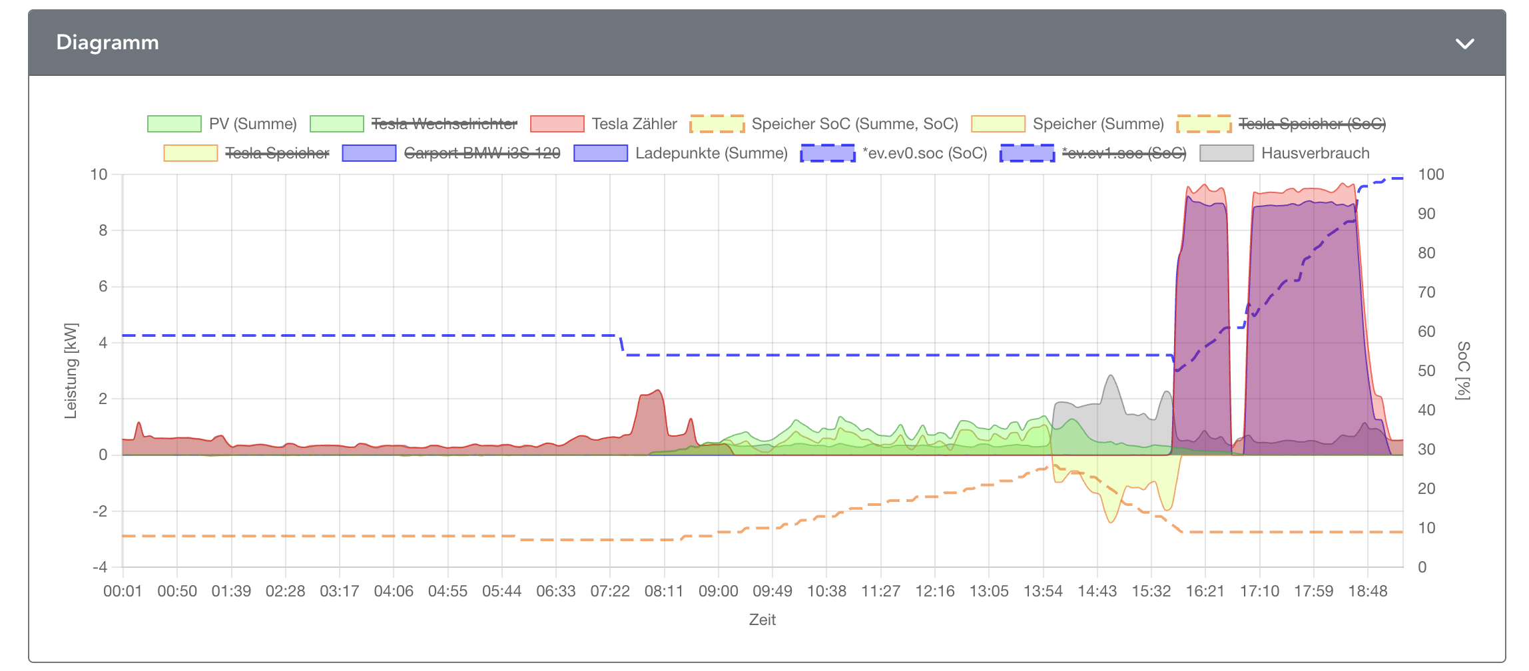Click the red Tesla Zähler color box
The image size is (1529, 671).
click(557, 124)
